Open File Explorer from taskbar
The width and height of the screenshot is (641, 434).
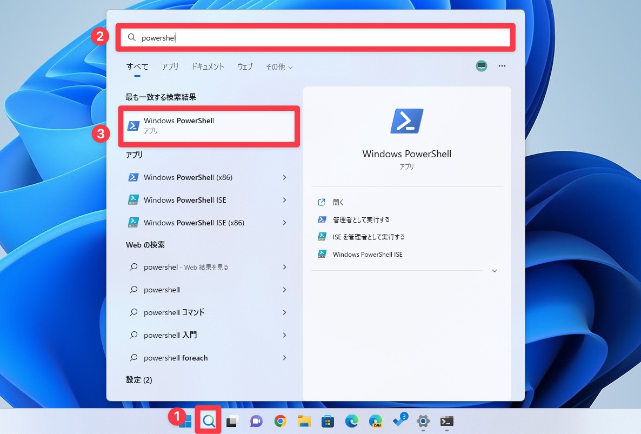tap(304, 421)
